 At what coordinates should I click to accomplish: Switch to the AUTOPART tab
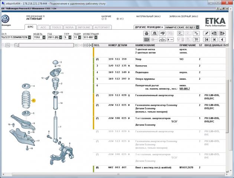(102, 27)
